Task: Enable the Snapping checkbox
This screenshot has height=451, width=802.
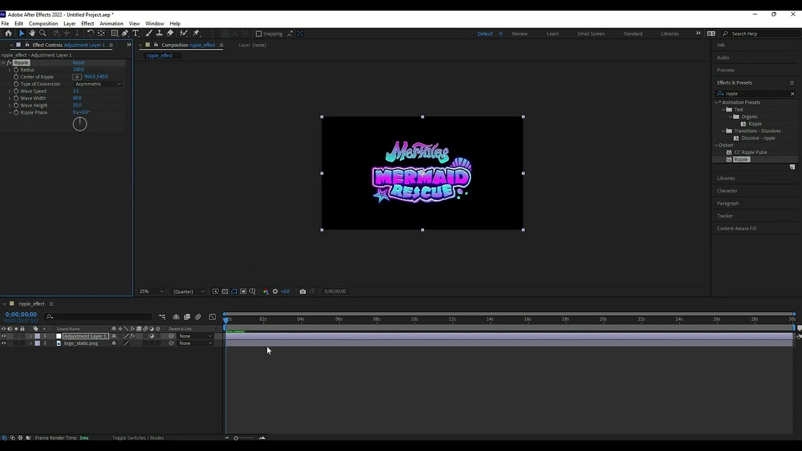Action: tap(259, 34)
